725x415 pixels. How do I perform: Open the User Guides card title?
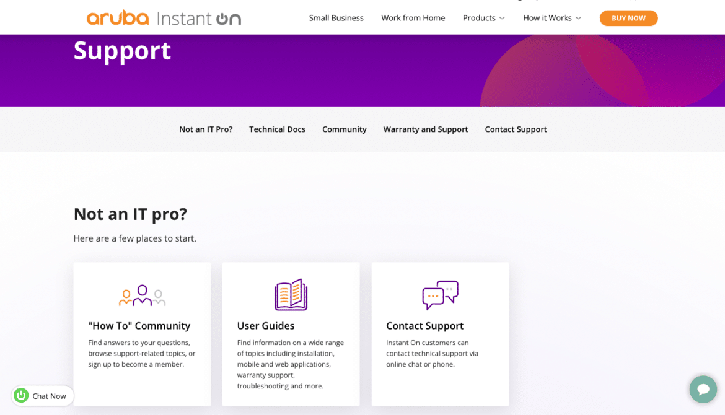266,326
